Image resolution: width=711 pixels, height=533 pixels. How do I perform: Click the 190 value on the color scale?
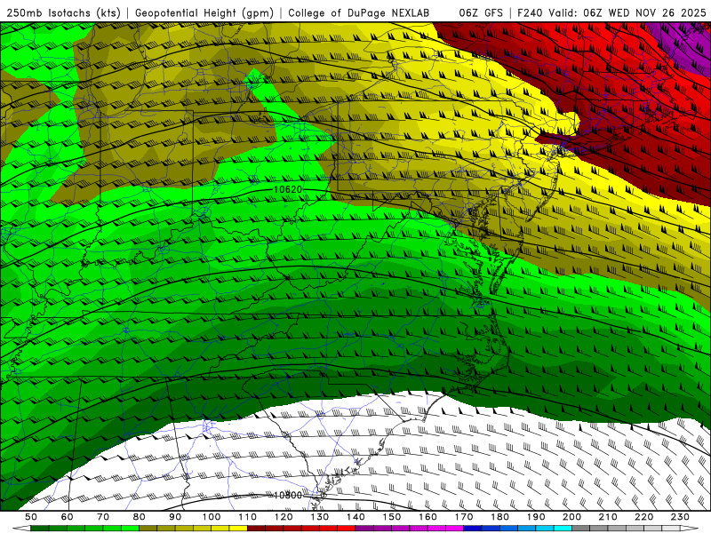pos(536,517)
